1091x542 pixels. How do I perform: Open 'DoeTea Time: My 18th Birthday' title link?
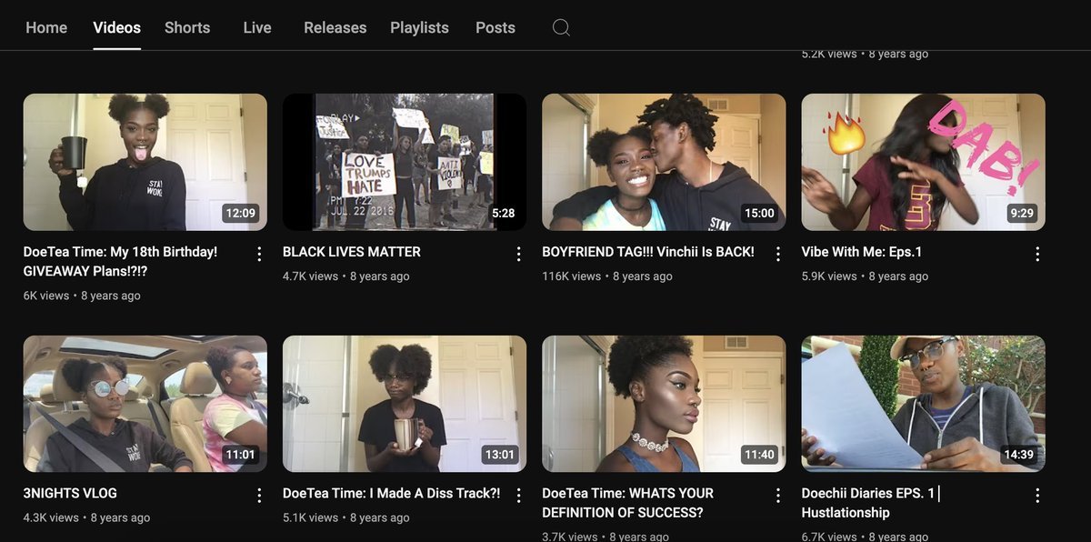[x=121, y=261]
